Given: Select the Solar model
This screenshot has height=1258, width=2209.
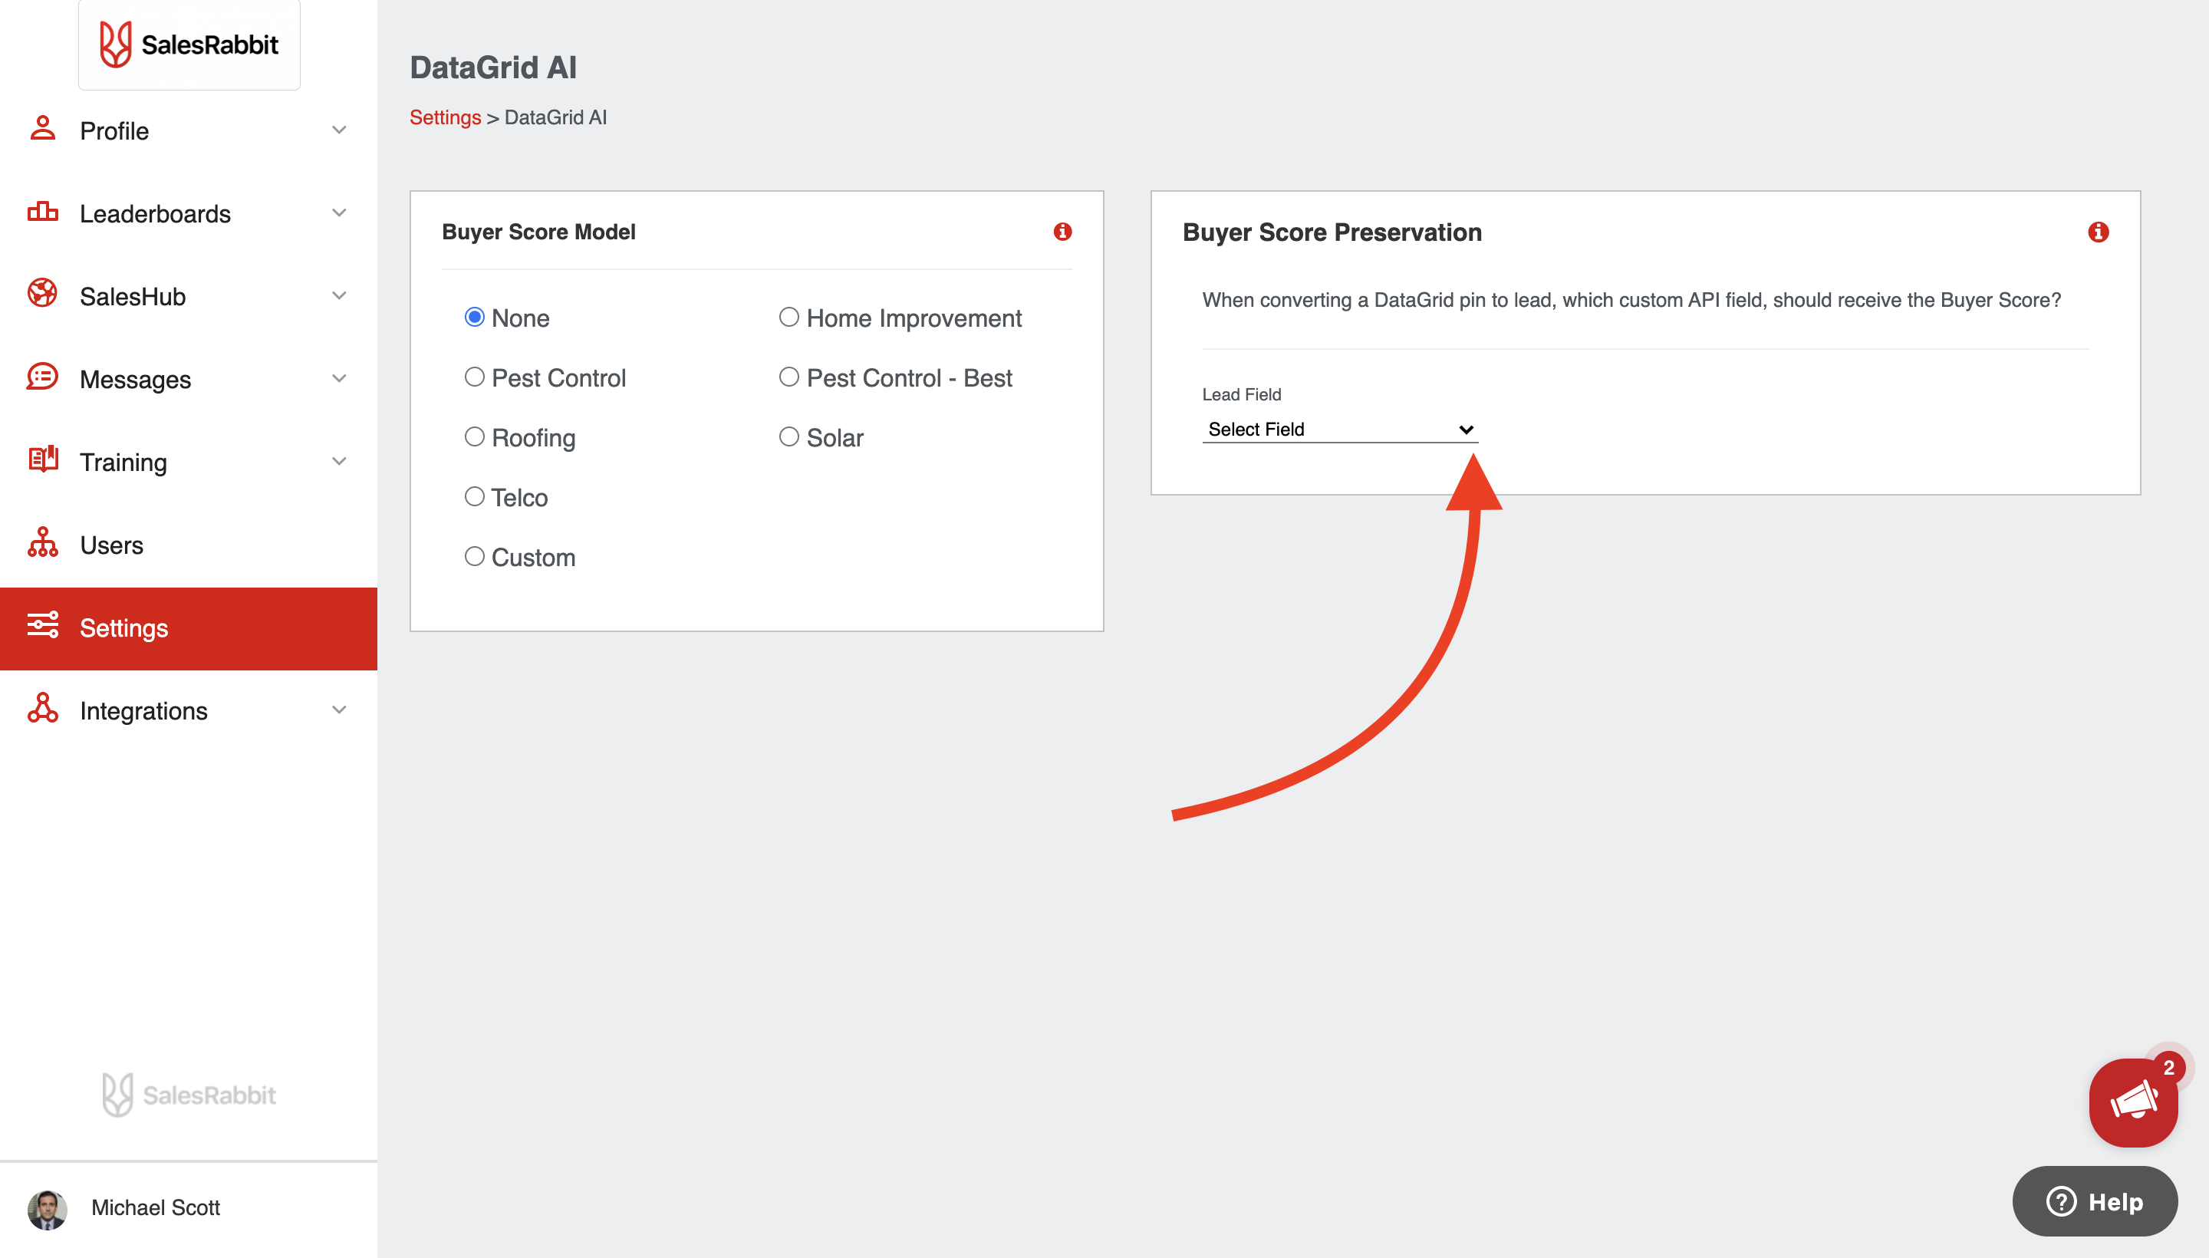Looking at the screenshot, I should 788,436.
